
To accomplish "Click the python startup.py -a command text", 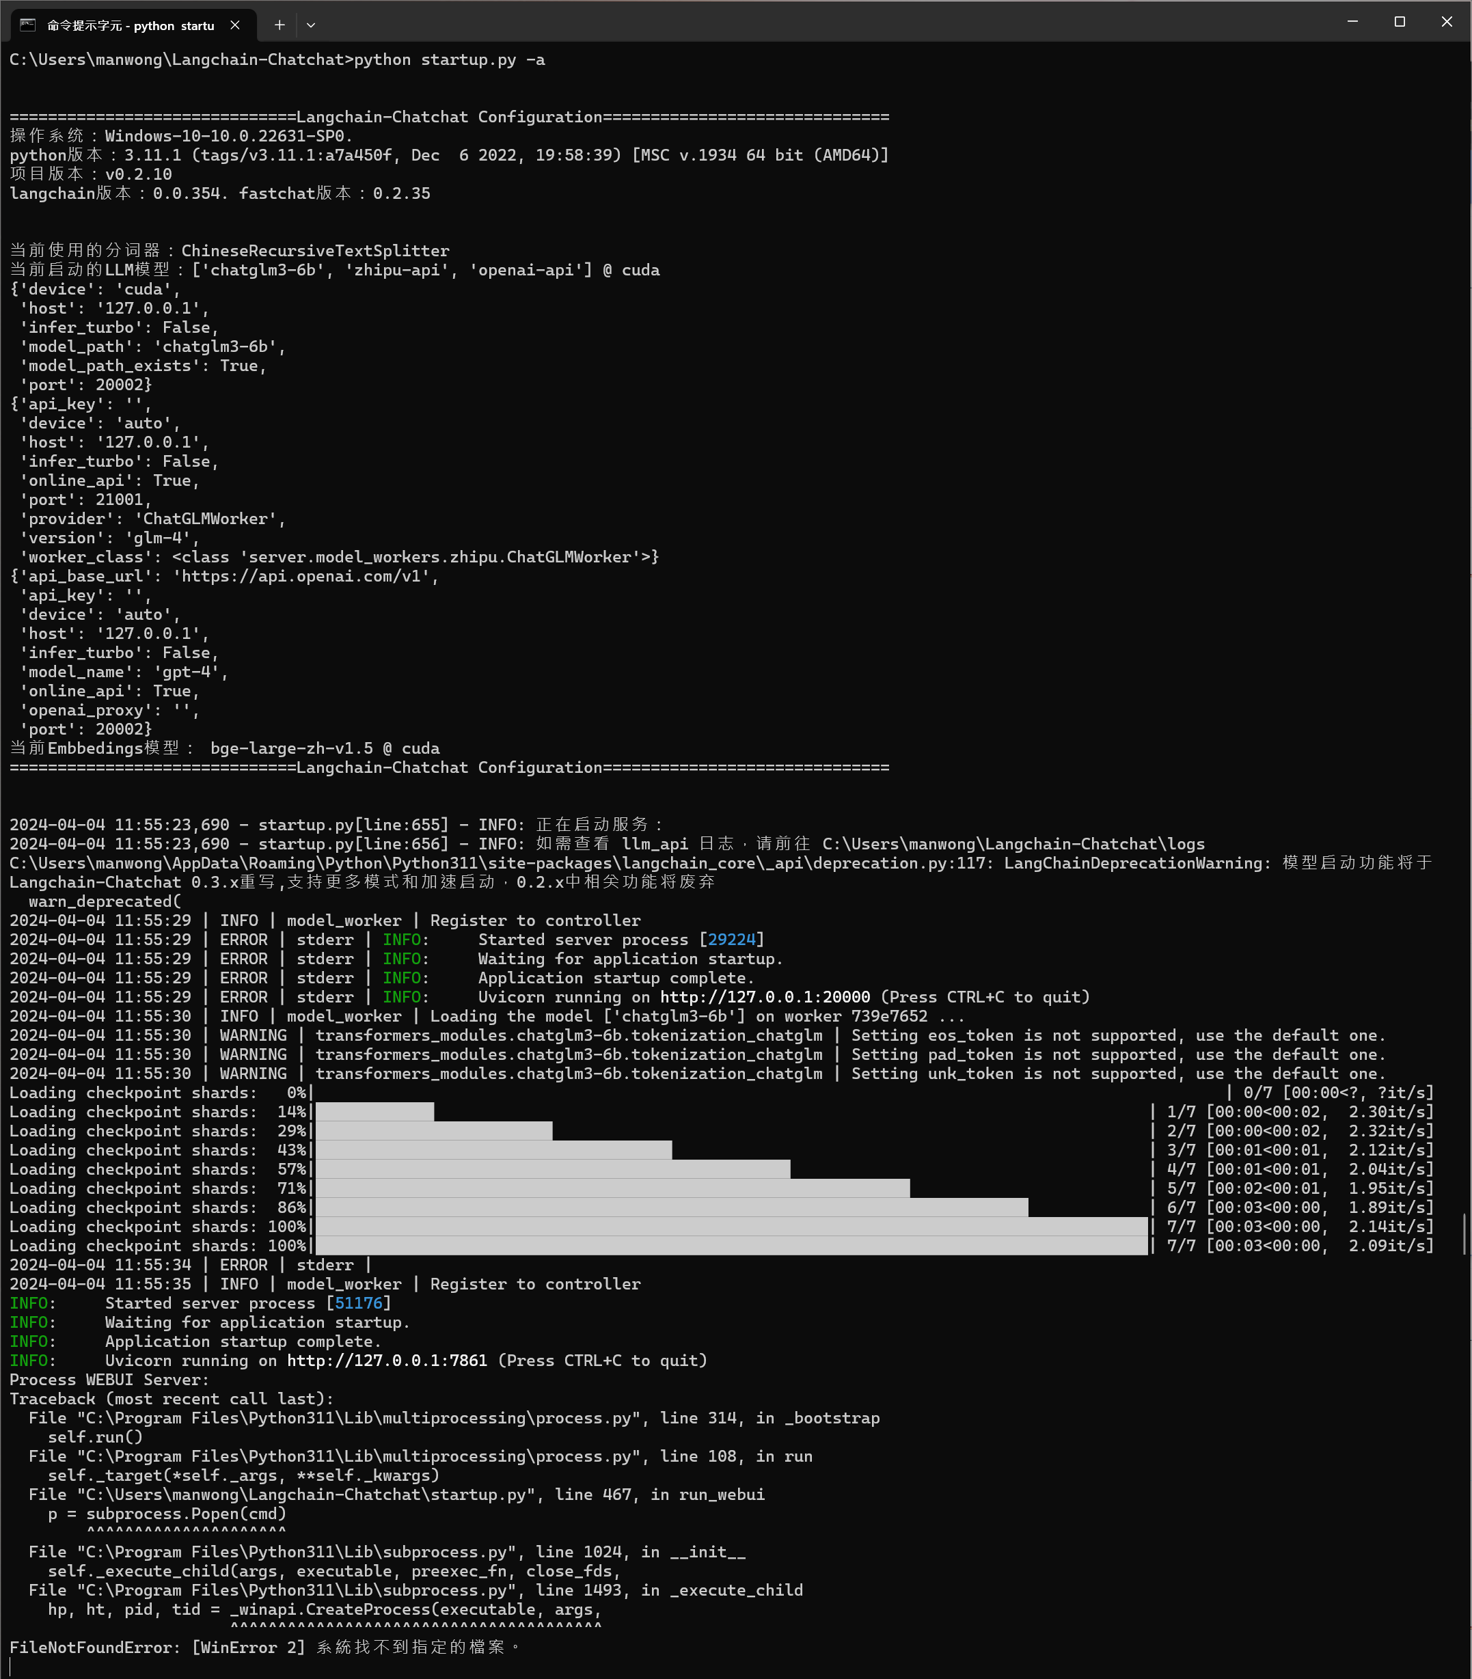I will coord(449,59).
